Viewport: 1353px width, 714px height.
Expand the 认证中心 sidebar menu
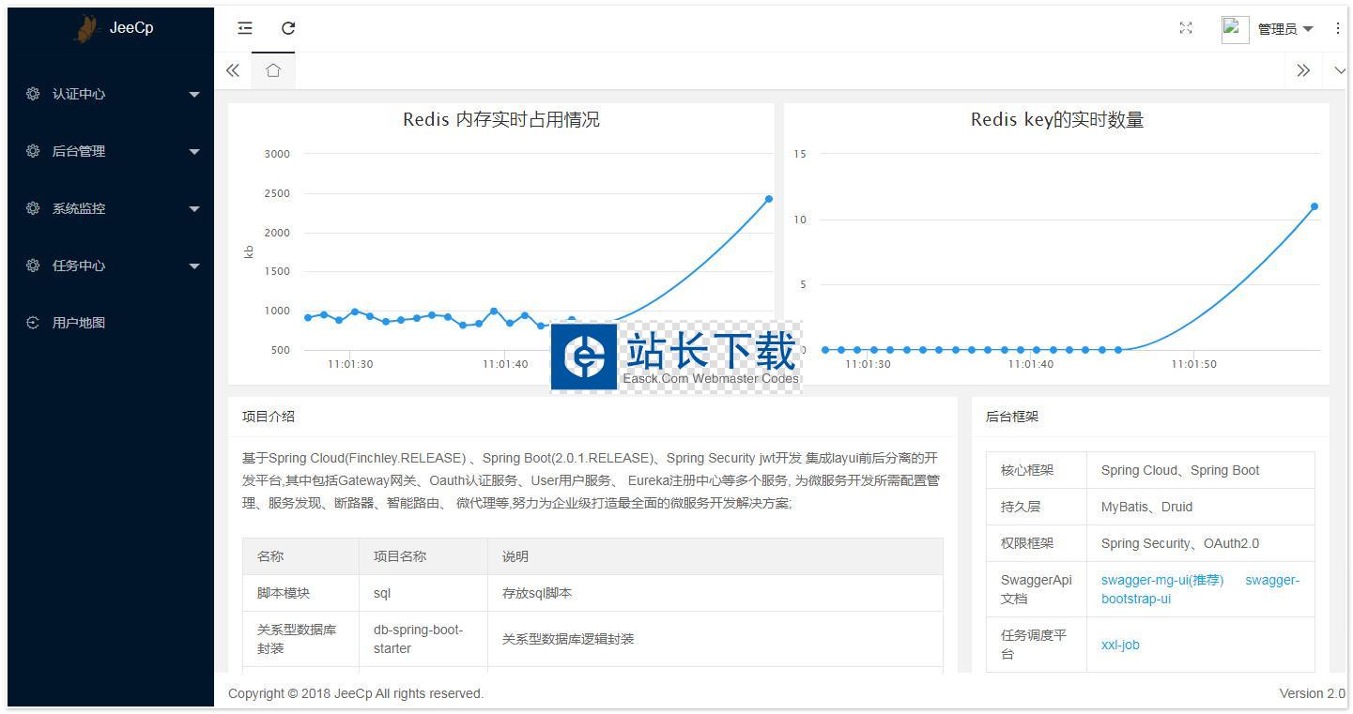[x=111, y=94]
